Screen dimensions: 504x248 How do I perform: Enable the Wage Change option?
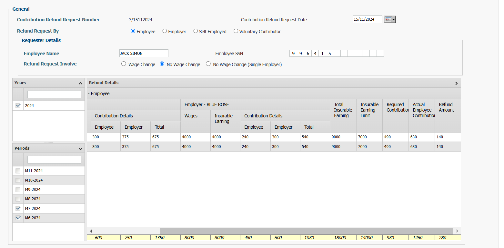coord(124,64)
